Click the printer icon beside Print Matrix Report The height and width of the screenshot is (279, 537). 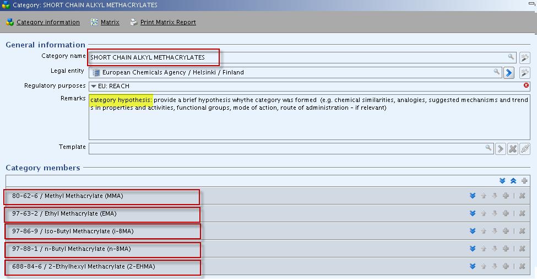point(134,22)
